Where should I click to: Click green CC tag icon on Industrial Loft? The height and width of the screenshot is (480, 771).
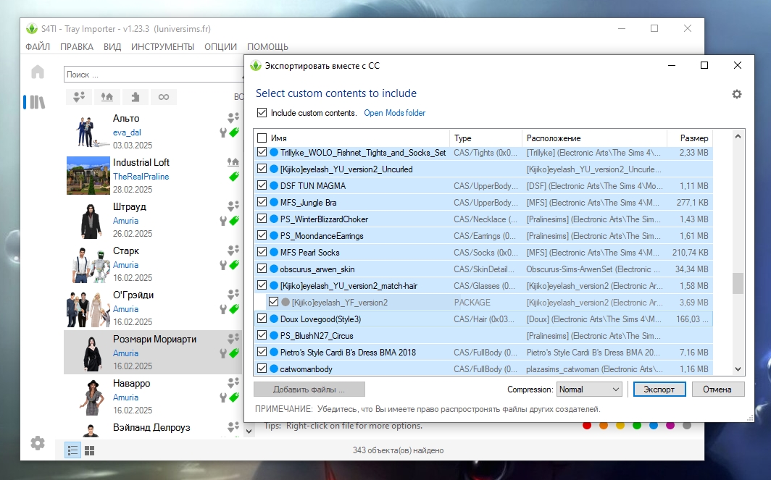pyautogui.click(x=234, y=176)
